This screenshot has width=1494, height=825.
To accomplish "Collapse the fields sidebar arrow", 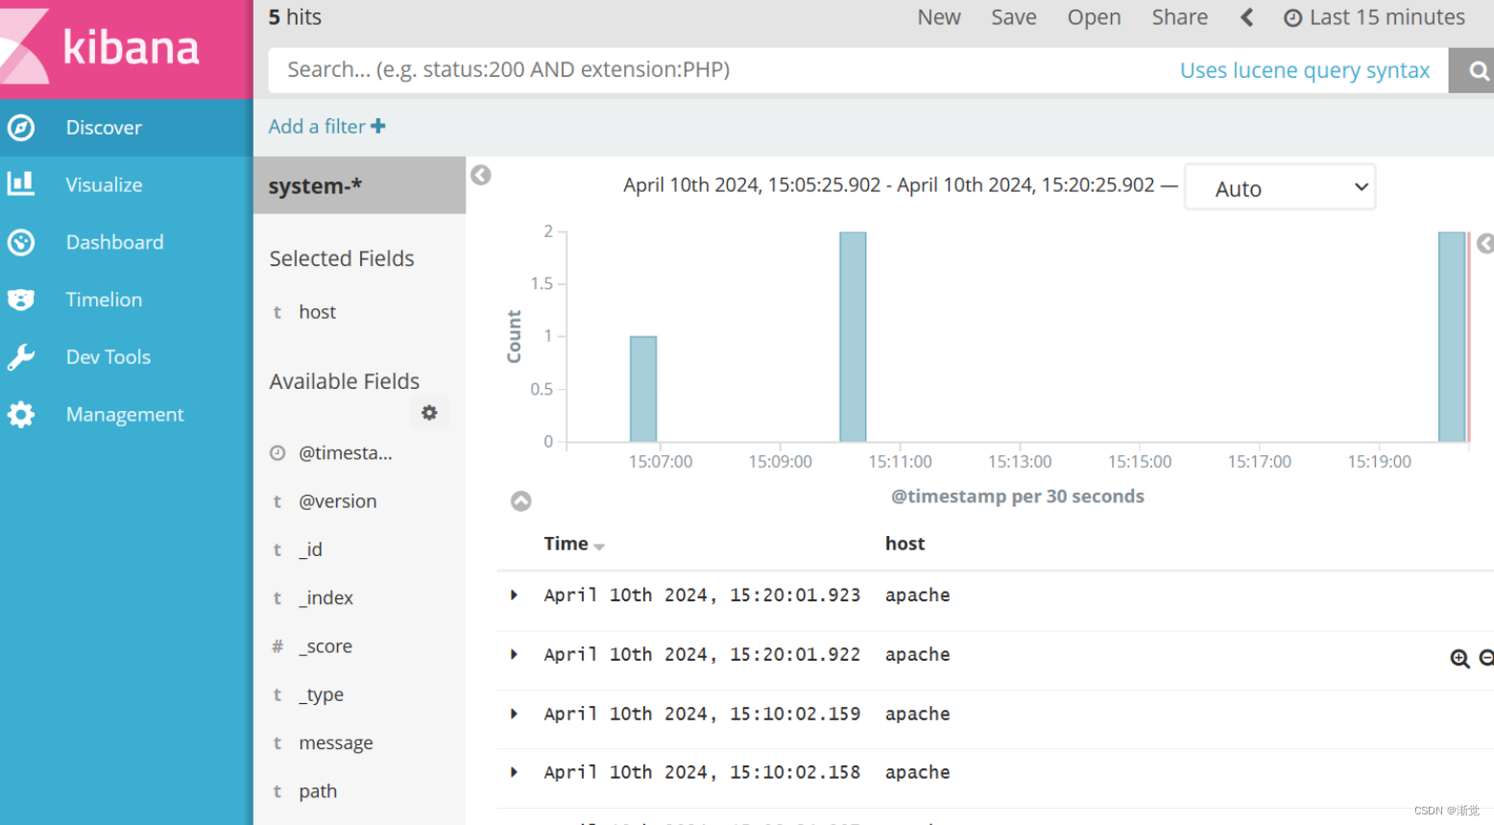I will coord(481,175).
